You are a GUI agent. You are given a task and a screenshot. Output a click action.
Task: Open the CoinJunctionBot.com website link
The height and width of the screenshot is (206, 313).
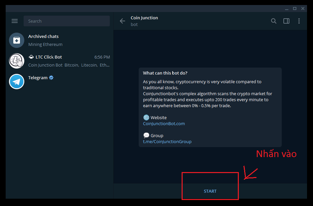(164, 123)
